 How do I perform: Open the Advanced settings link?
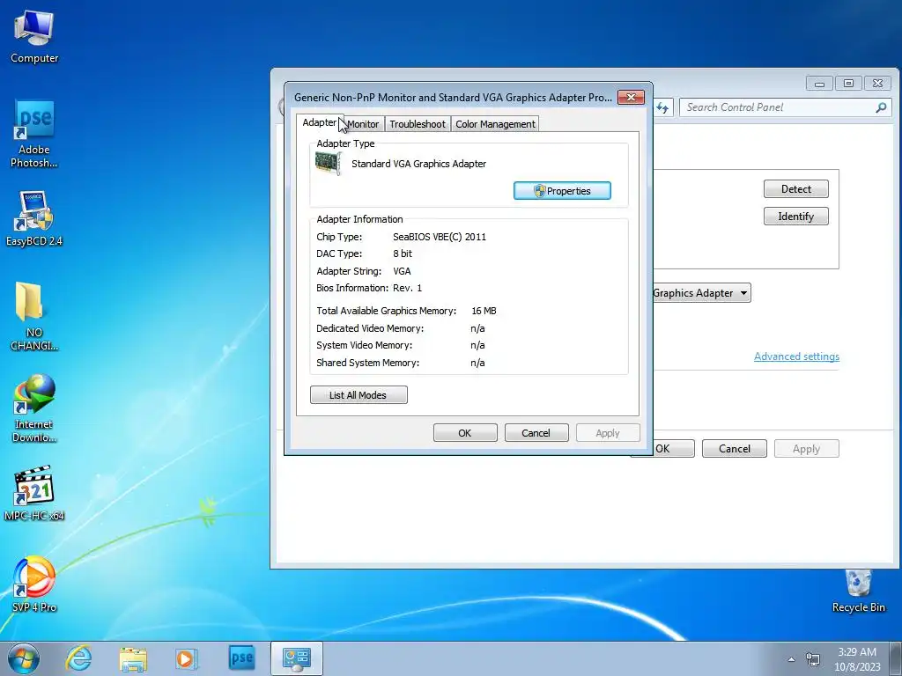(796, 356)
